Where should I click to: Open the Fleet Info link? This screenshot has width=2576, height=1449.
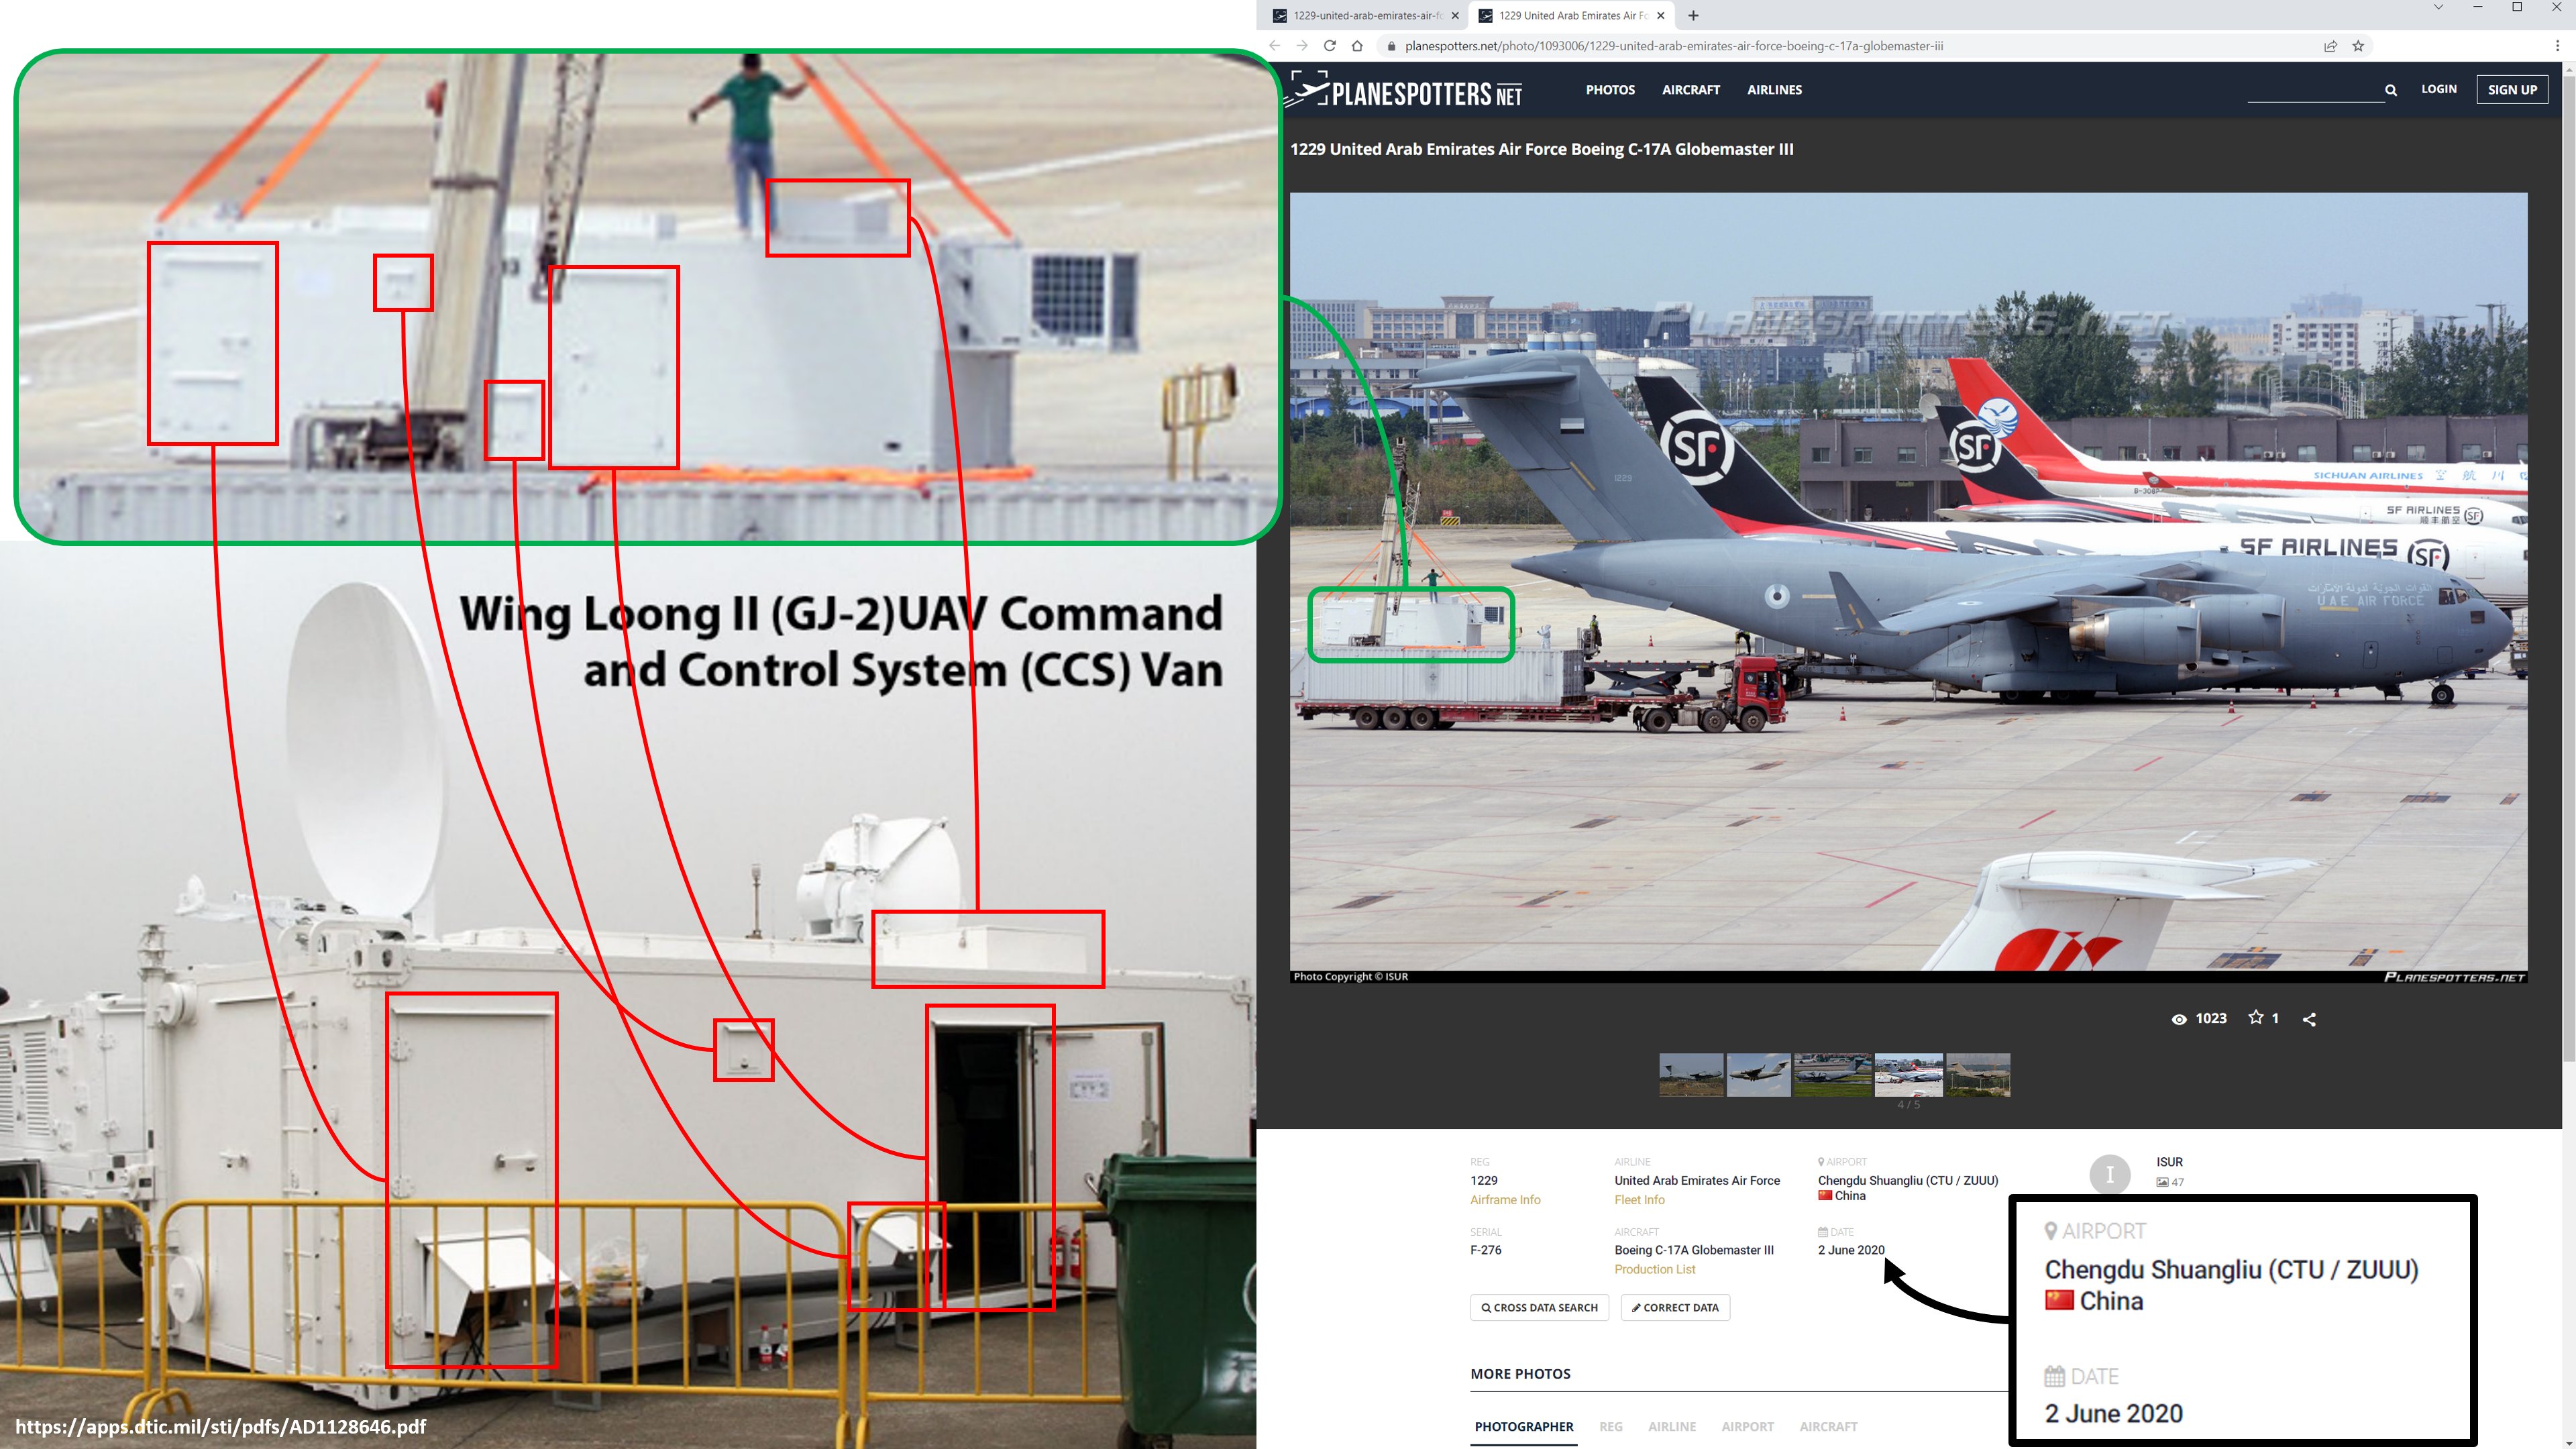[x=1639, y=1200]
